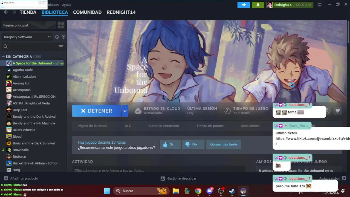The height and width of the screenshot is (197, 350).
Task: Click the Barji Kart game icon
Action: [9, 110]
